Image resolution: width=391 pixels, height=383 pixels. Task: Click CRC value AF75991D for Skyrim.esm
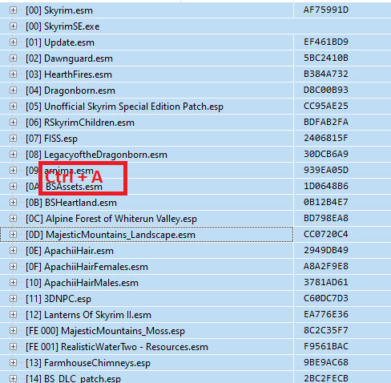click(x=326, y=10)
